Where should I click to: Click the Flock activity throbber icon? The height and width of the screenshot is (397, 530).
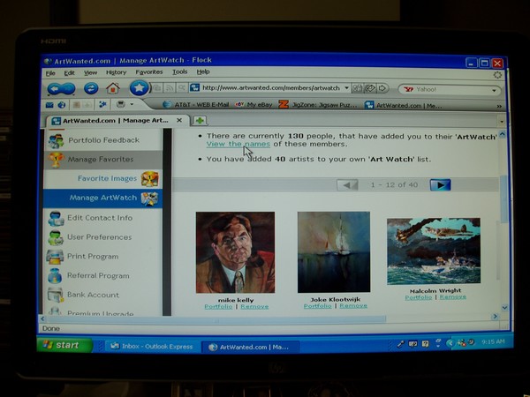497,75
